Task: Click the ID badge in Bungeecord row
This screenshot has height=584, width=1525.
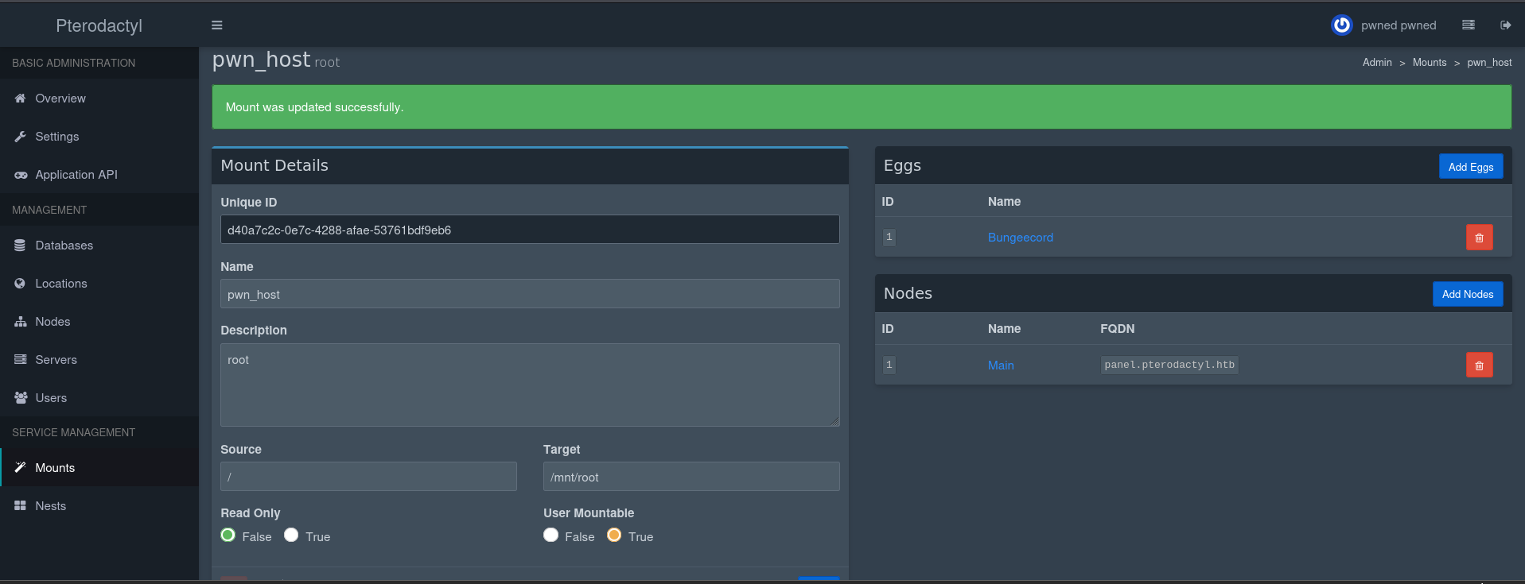Action: pos(889,237)
